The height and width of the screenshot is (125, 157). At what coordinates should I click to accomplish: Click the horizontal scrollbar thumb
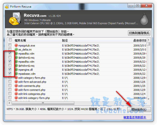43,103
